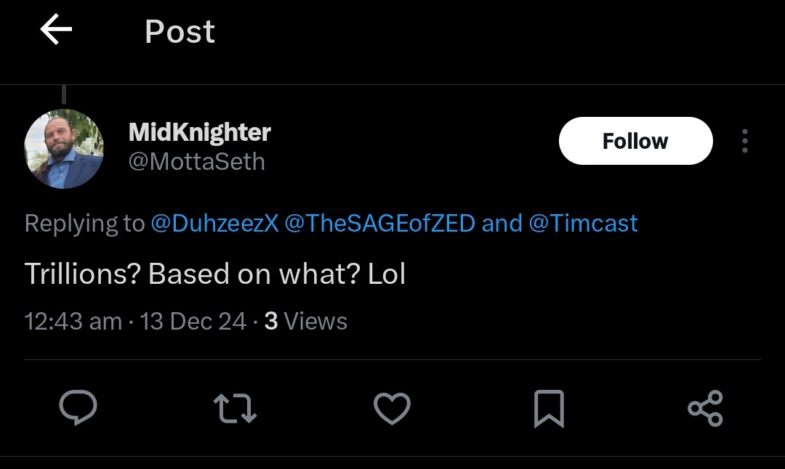Open the three-dot more options menu
This screenshot has width=785, height=469.
point(745,141)
